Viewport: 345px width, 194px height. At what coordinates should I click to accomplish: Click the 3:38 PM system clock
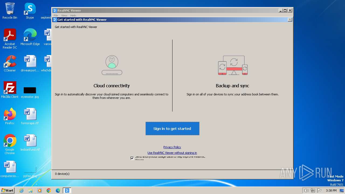click(331, 190)
